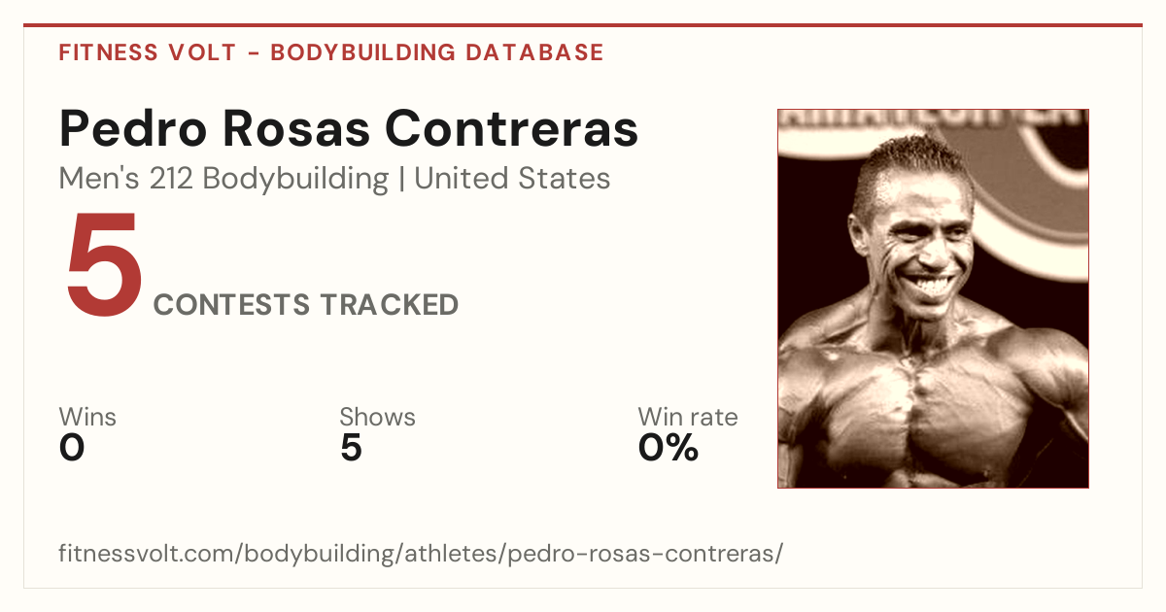Image resolution: width=1166 pixels, height=612 pixels.
Task: Click the Fitness Volt Bodybuilding Database header
Action: (x=331, y=52)
